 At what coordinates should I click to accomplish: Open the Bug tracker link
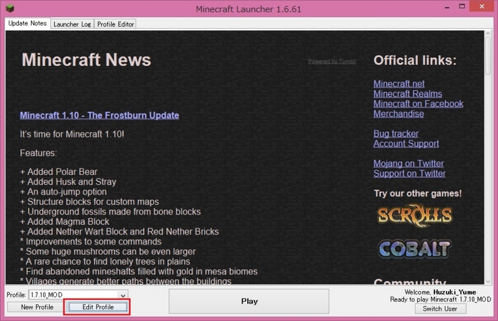[396, 134]
